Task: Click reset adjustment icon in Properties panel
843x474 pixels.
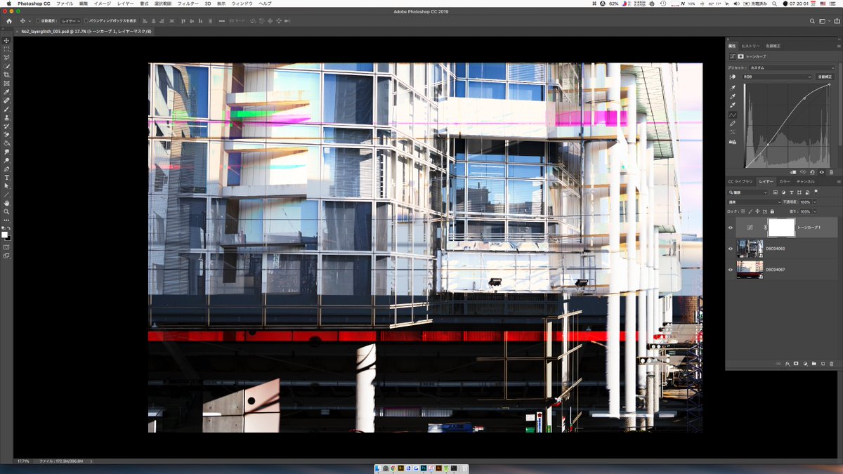Action: [x=813, y=172]
